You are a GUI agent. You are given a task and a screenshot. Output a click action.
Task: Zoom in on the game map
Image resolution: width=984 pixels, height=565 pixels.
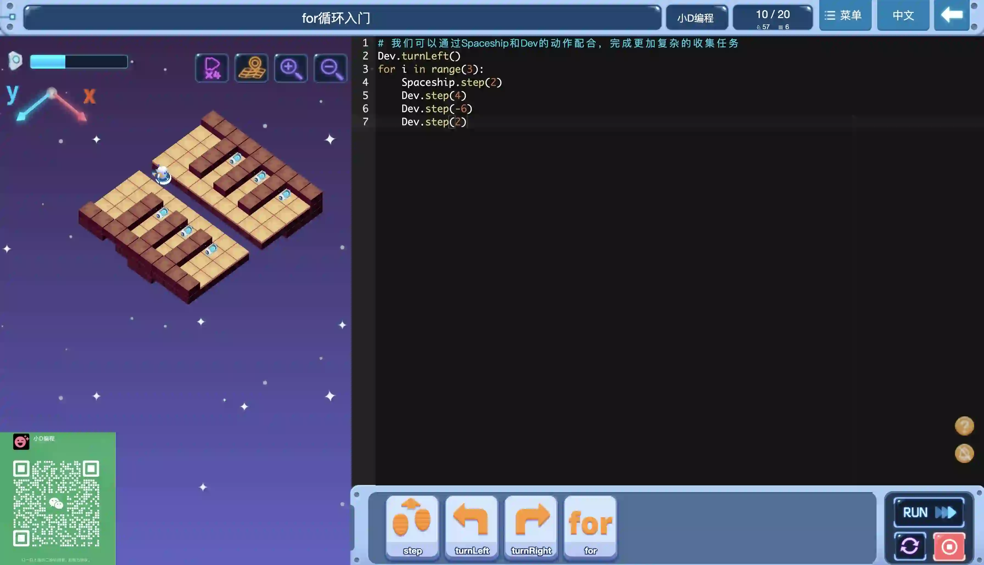[291, 68]
